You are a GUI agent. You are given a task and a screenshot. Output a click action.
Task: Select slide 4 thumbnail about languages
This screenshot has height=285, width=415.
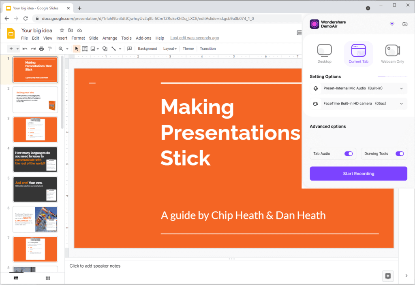[35, 159]
